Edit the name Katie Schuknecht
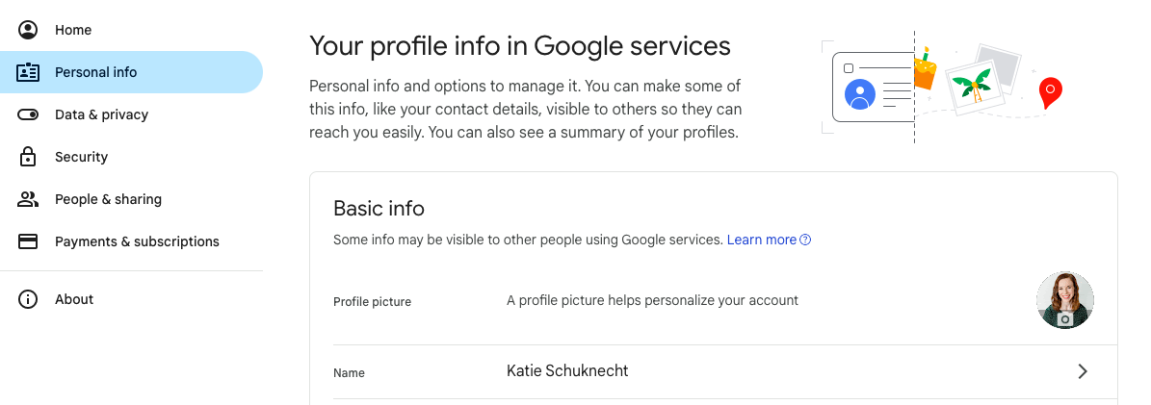 coord(567,371)
